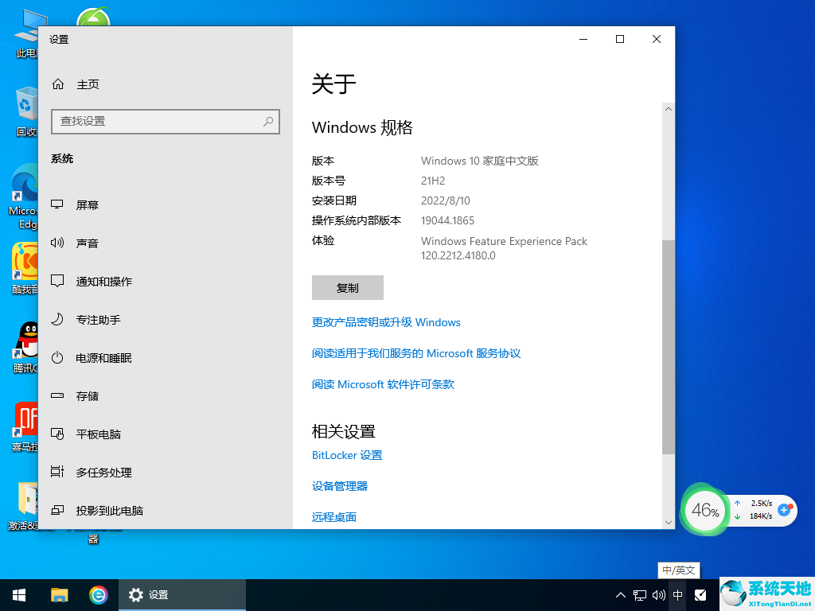
Task: Click the scrollbar down arrow
Action: [x=668, y=522]
